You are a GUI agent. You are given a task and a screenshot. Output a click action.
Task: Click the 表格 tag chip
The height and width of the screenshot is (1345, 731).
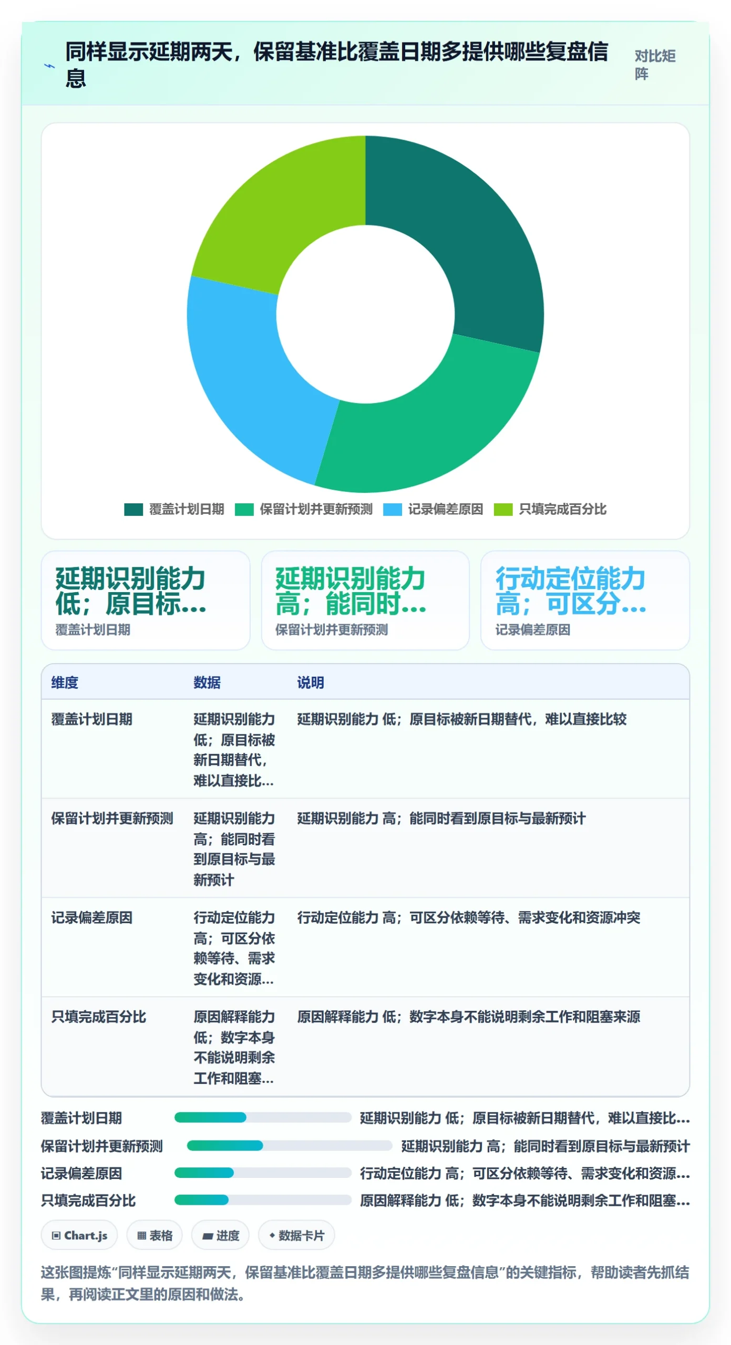click(155, 1235)
